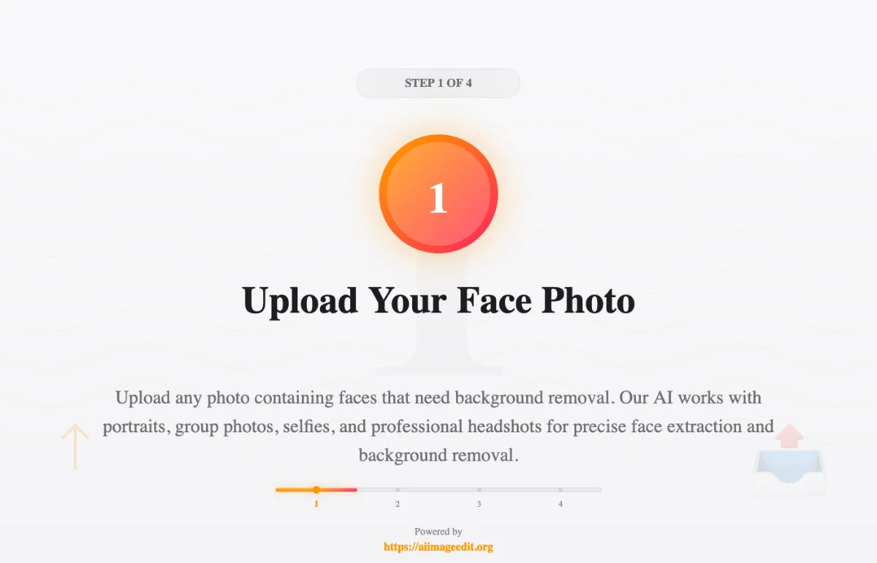Click the faint orange upward arrow icon
The height and width of the screenshot is (563, 877).
point(75,447)
